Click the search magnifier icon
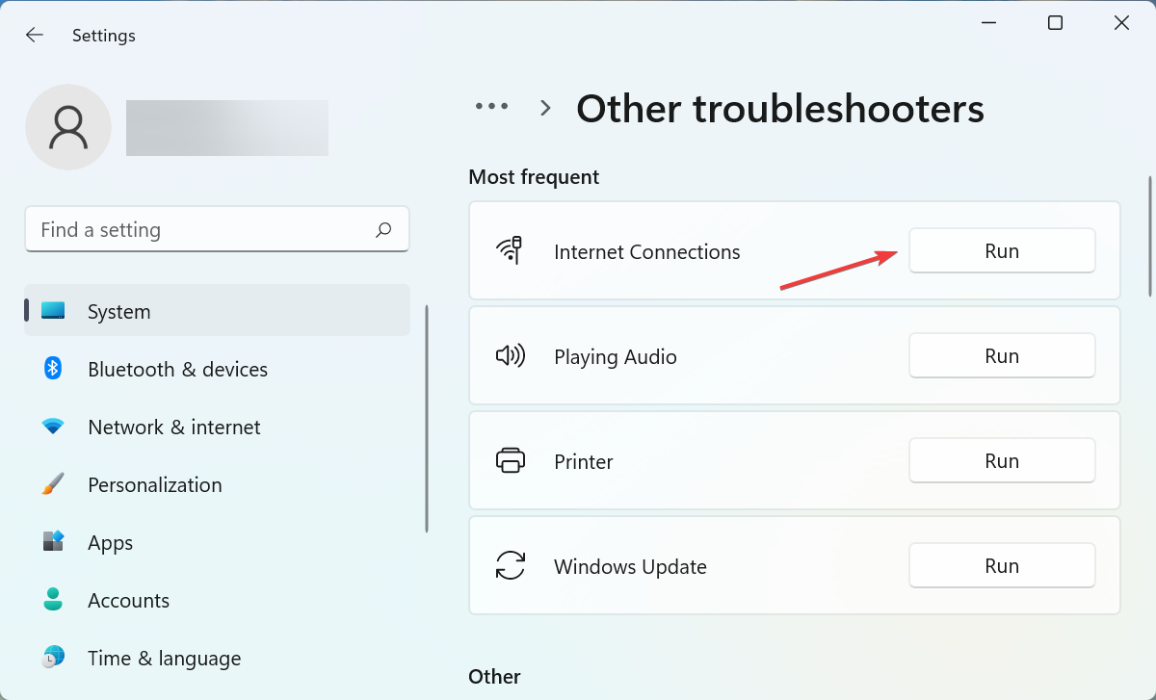This screenshot has width=1156, height=700. (x=382, y=229)
